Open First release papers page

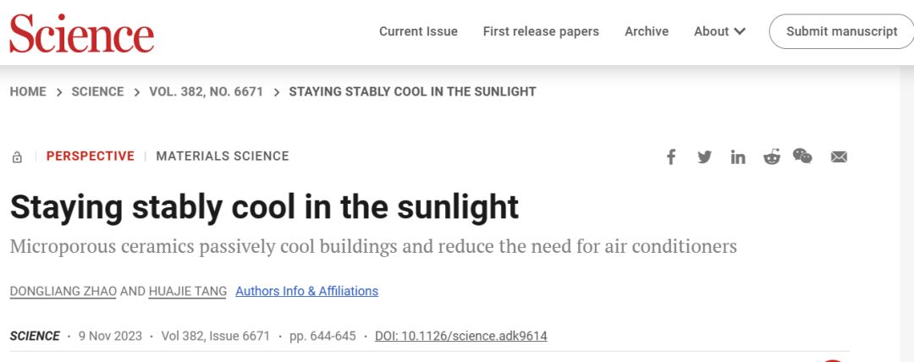541,31
